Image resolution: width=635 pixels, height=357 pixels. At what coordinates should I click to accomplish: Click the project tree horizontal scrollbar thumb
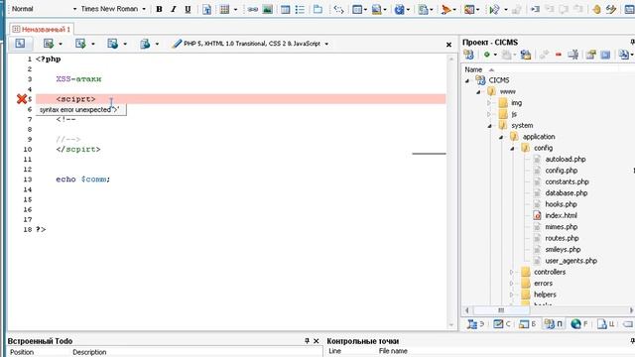pos(501,310)
